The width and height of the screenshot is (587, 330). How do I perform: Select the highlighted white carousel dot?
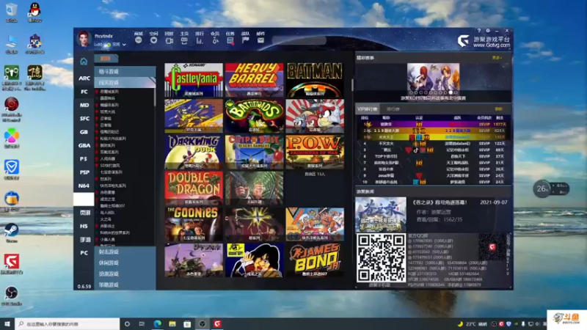(x=451, y=92)
